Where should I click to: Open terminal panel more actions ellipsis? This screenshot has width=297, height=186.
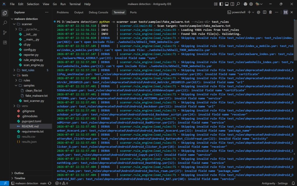coord(276,12)
